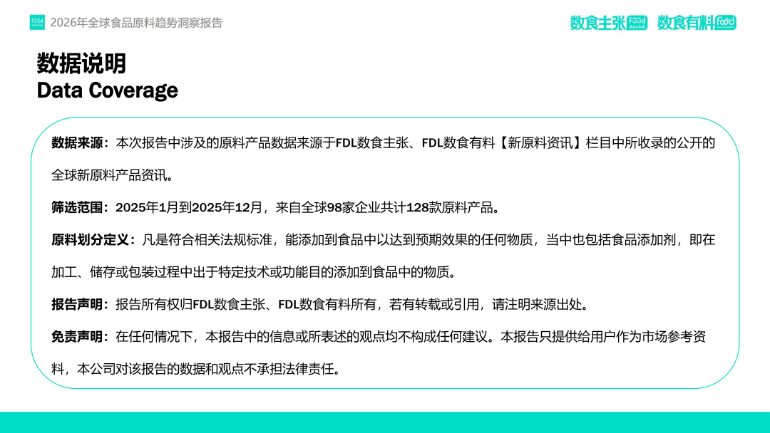
Task: Click the Food datalink badge beside 数食主张
Action: click(x=637, y=23)
